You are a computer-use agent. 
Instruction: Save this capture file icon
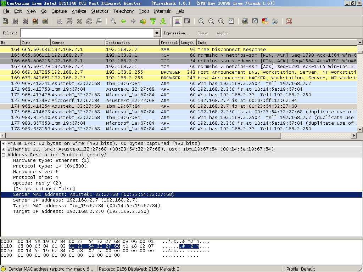coord(69,22)
